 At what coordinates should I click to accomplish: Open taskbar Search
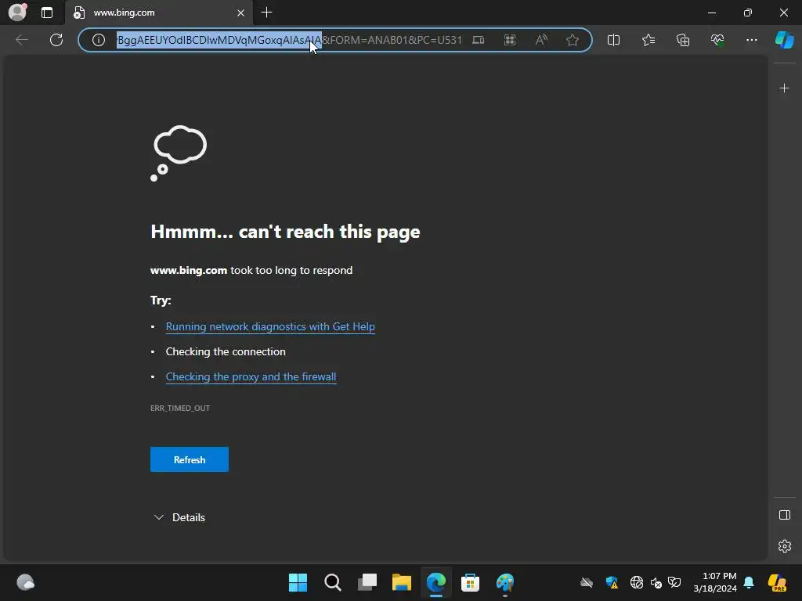tap(332, 582)
